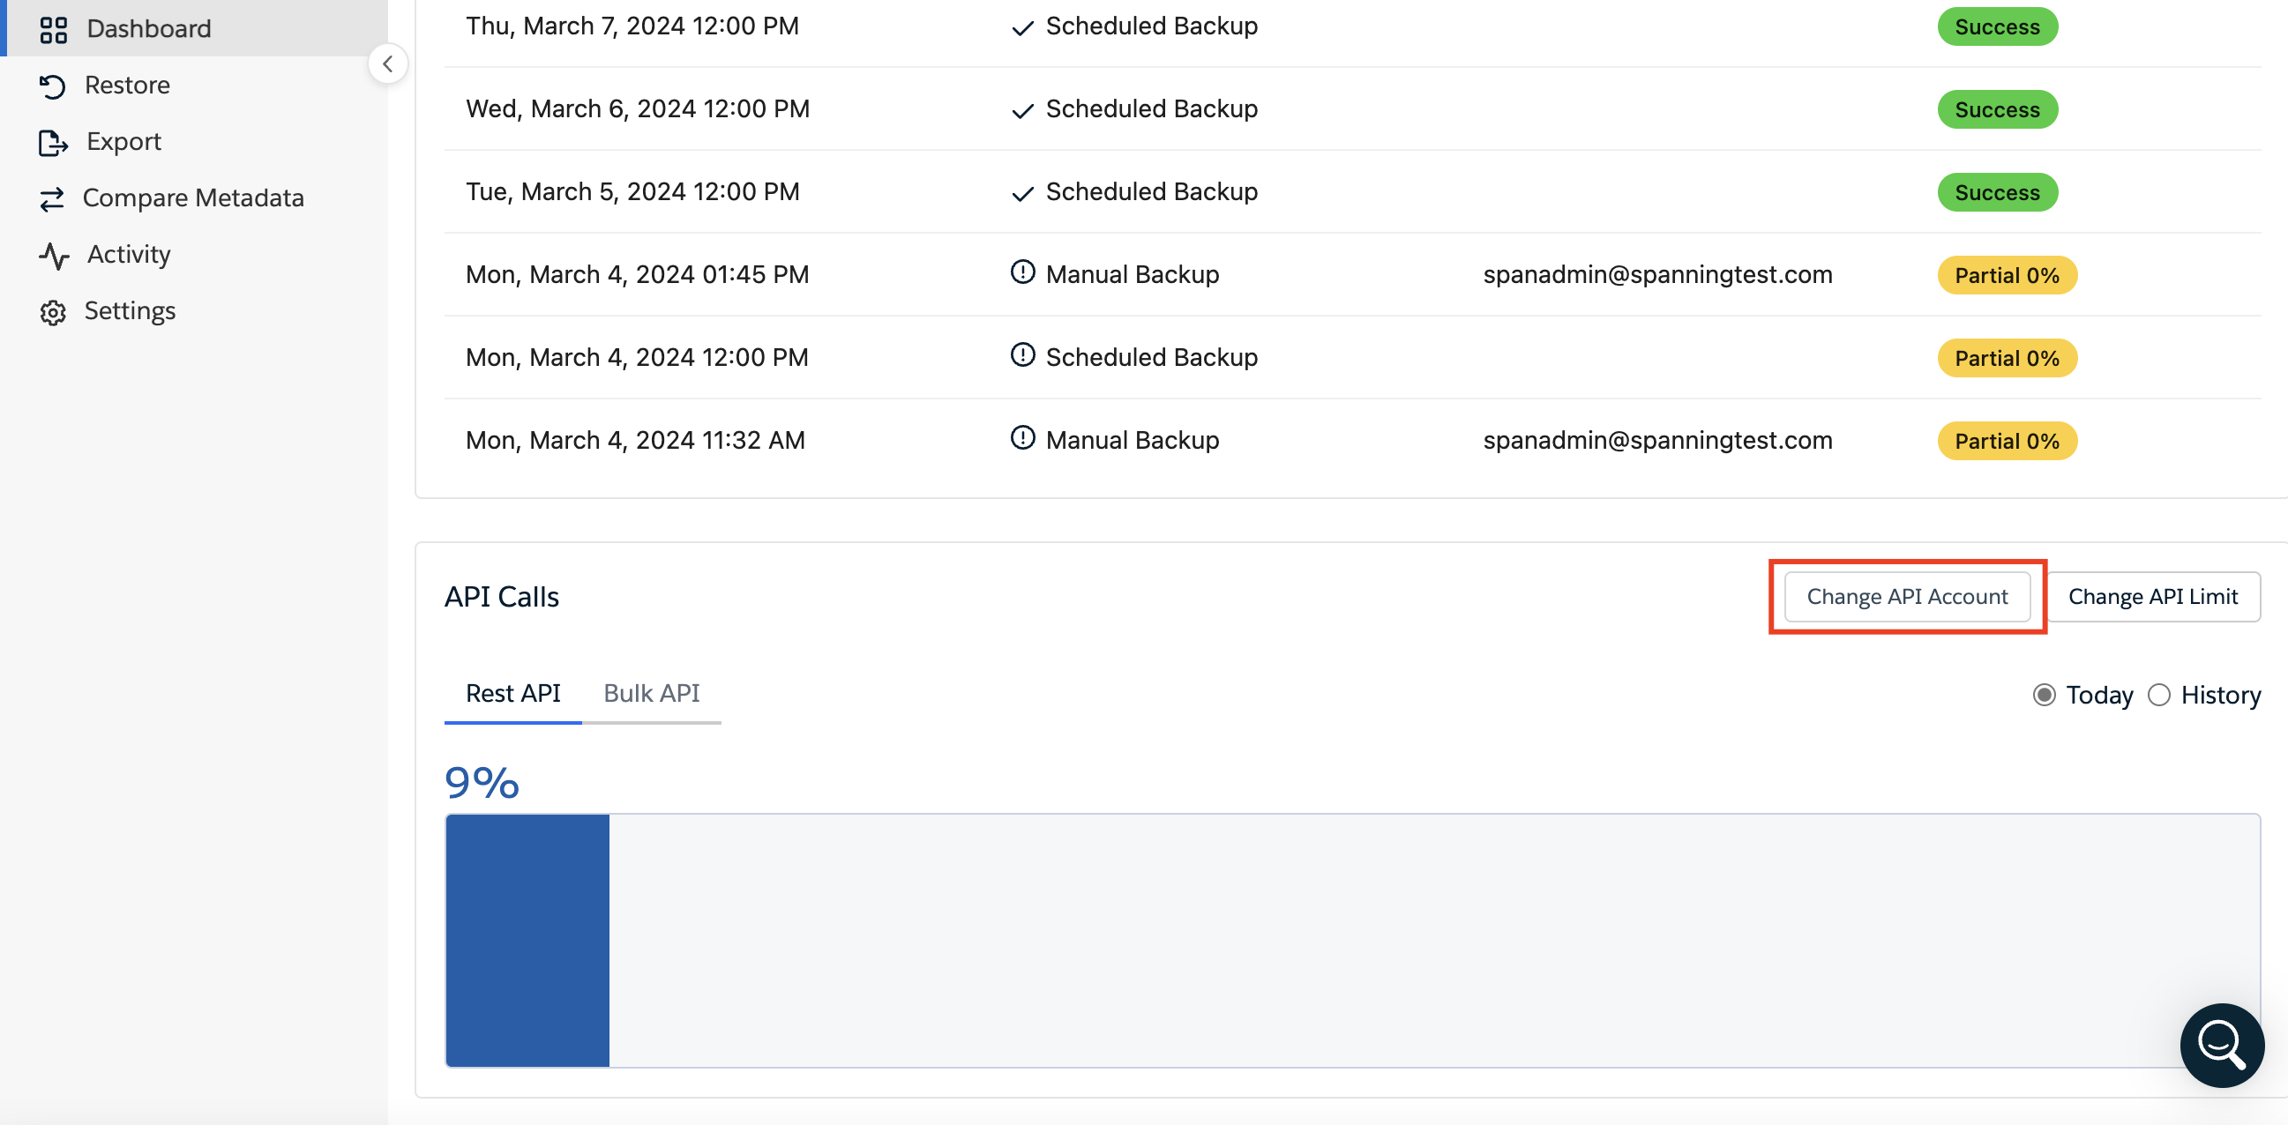The image size is (2288, 1125).
Task: Open Partial 0% badge for 11:32 AM backup
Action: [x=2007, y=442]
